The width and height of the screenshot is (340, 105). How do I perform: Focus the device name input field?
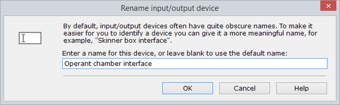[x=194, y=64]
